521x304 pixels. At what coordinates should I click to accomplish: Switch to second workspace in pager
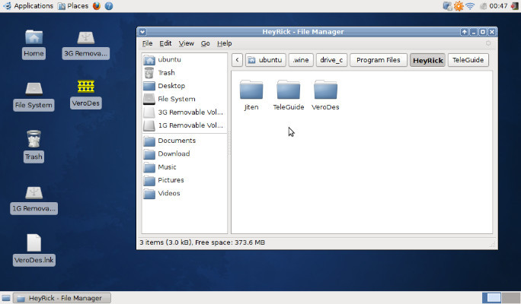(510, 298)
